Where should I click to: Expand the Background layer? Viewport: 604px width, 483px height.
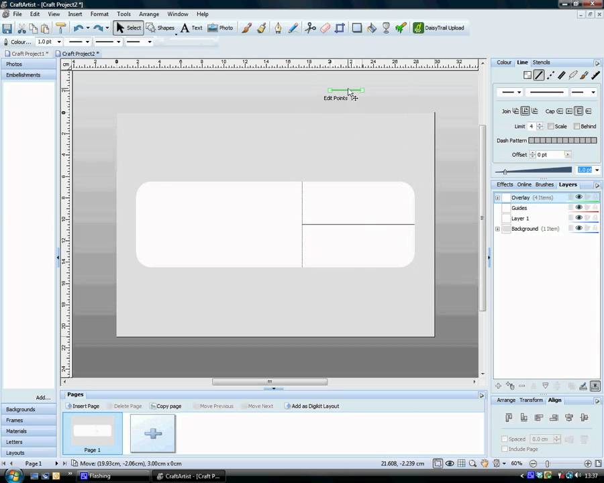pyautogui.click(x=497, y=229)
